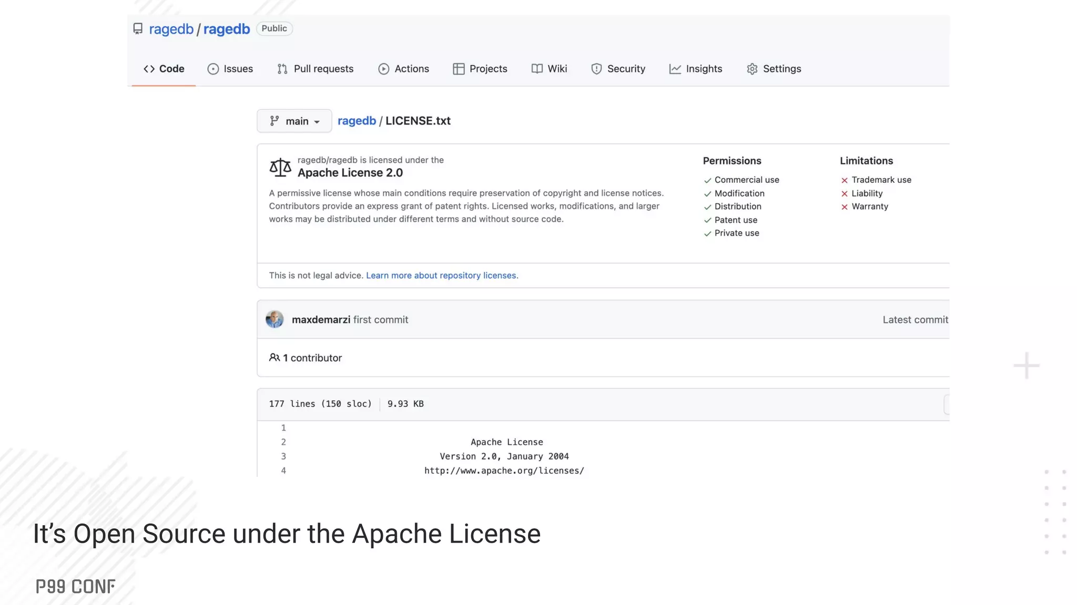Select line number 1

(283, 428)
